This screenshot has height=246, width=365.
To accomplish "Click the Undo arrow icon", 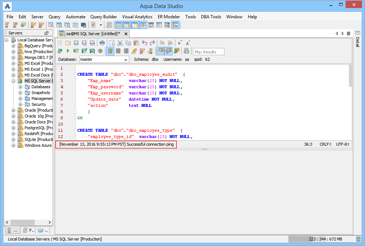I will tap(144, 43).
